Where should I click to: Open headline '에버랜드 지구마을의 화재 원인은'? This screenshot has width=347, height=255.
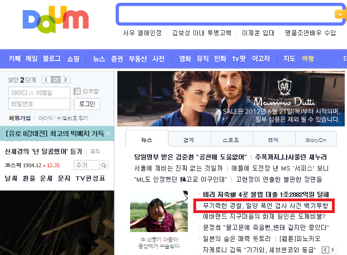pos(264,216)
